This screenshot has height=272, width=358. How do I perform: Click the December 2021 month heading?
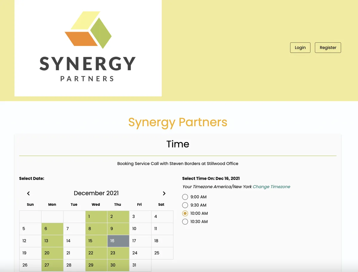click(x=96, y=193)
